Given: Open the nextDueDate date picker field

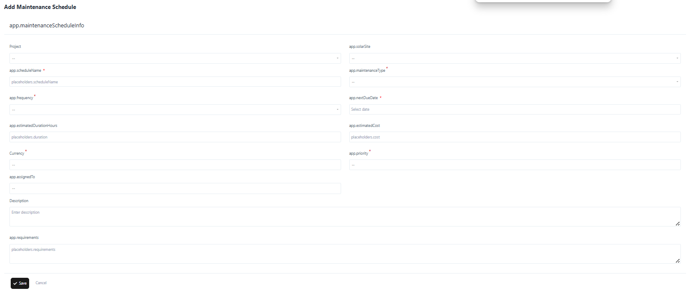Looking at the screenshot, I should (515, 109).
